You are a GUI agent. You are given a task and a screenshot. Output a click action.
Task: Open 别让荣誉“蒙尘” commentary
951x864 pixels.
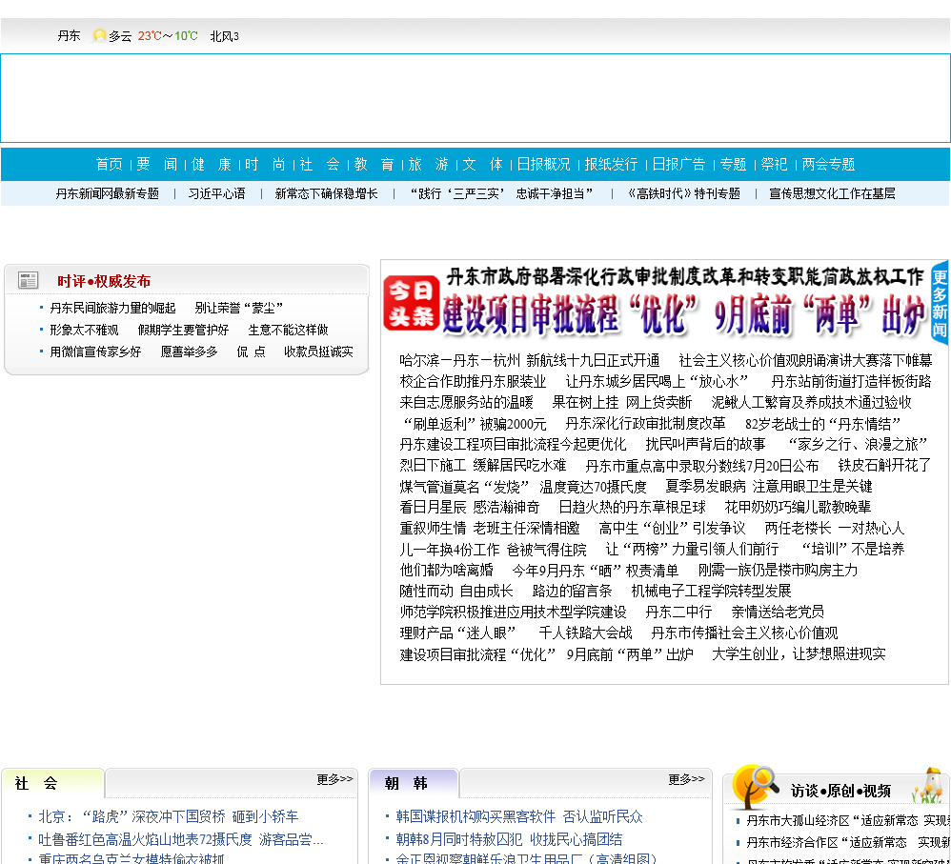tap(239, 308)
